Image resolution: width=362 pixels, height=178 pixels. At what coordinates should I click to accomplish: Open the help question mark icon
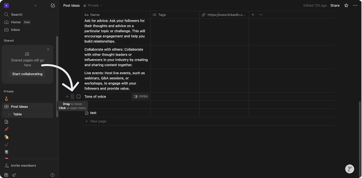52,175
